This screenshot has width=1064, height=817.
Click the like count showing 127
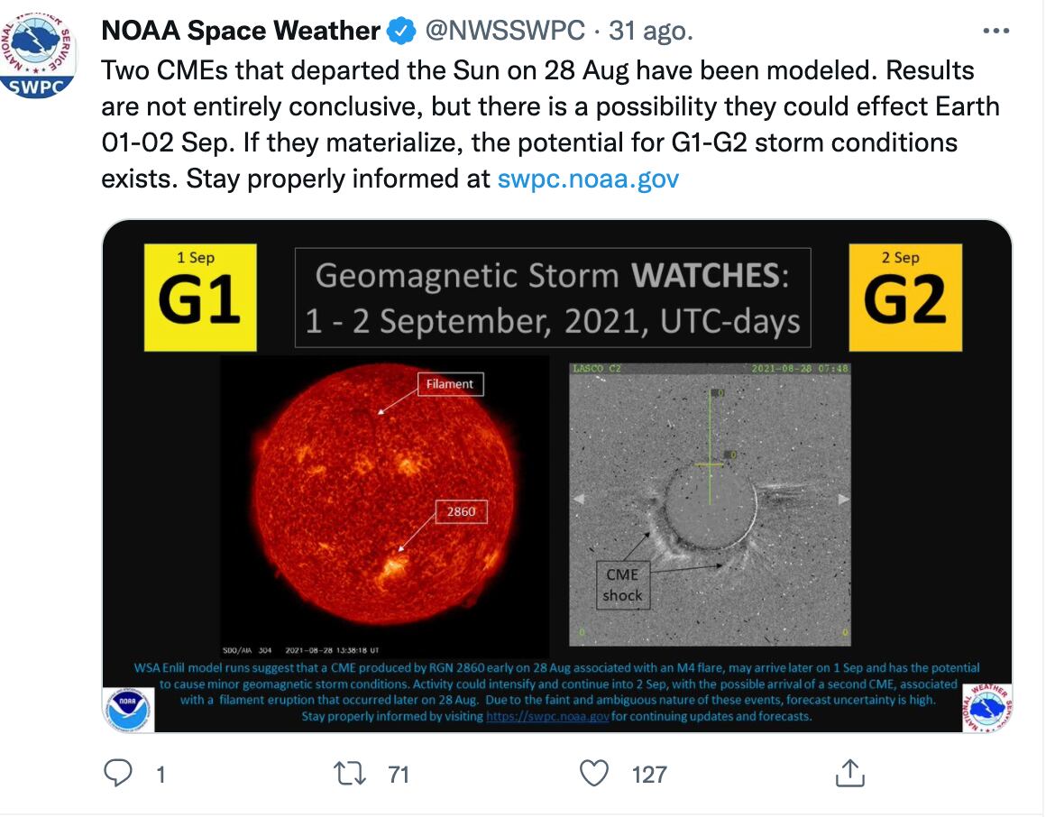tap(648, 774)
